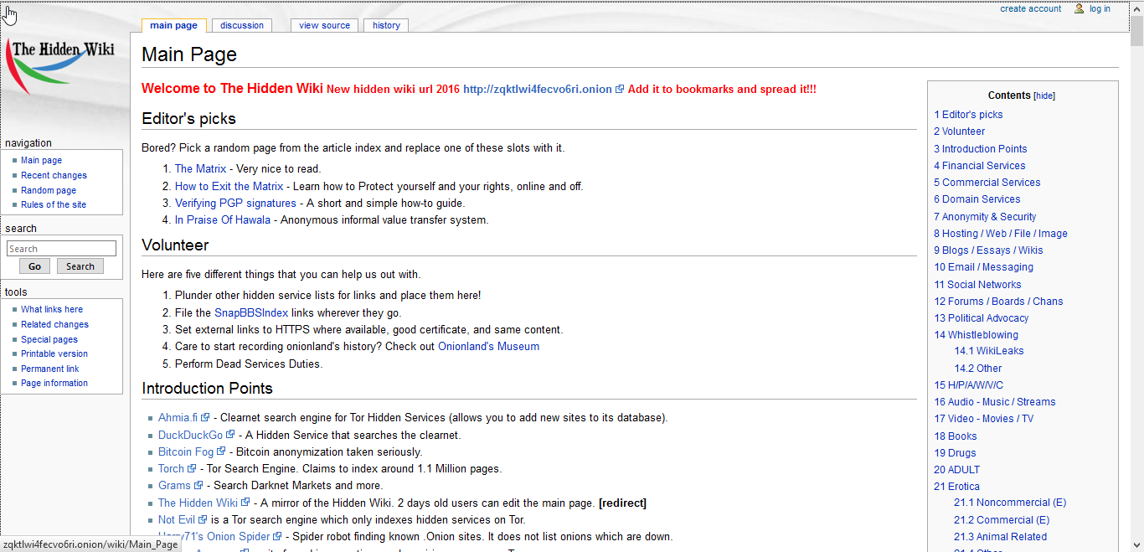Click external link icon after DuckDuckGo
Viewport: 1144px width, 552px height.
[230, 435]
